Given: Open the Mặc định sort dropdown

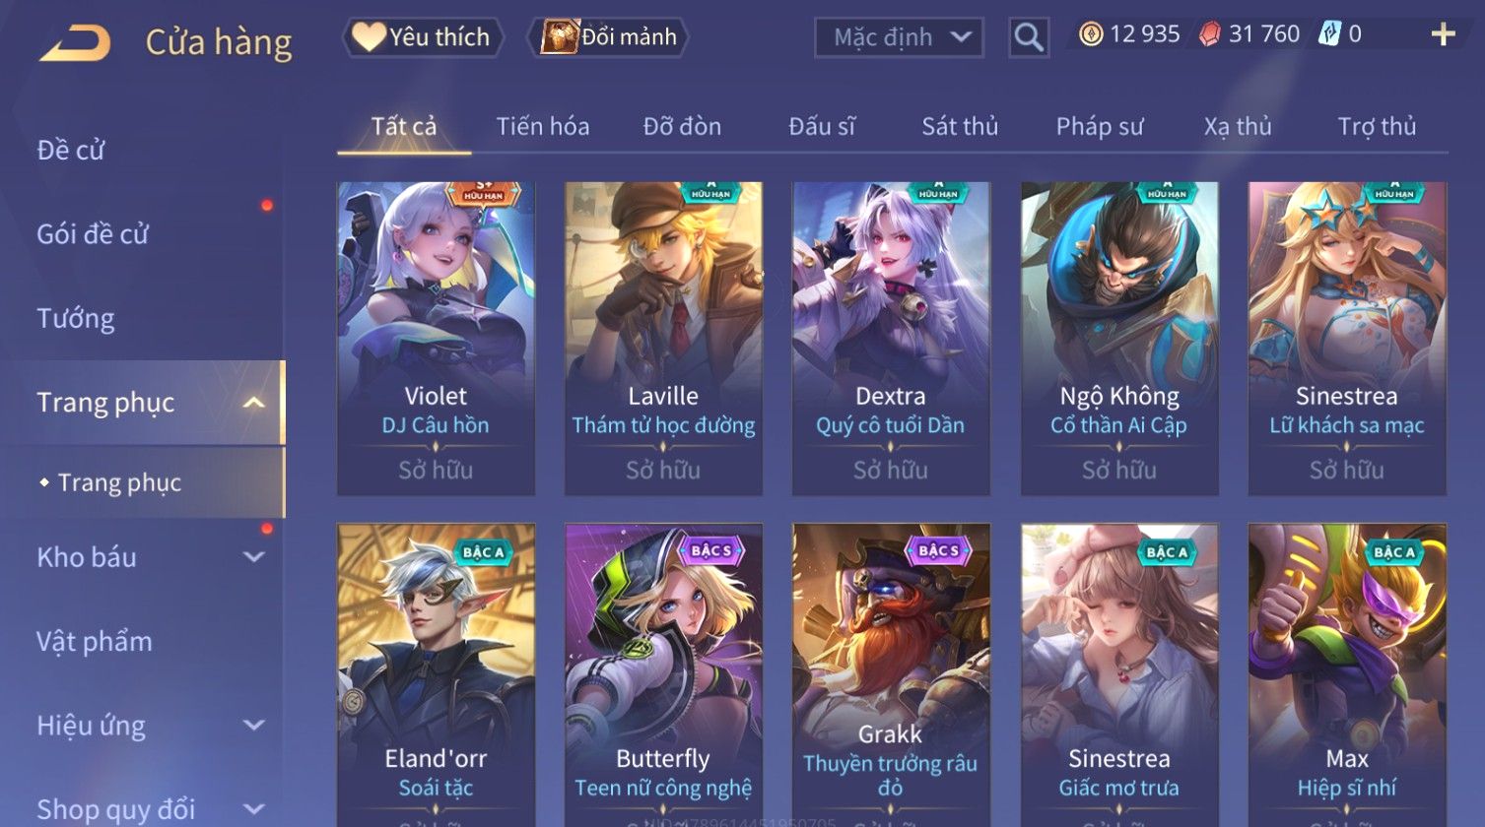Looking at the screenshot, I should pyautogui.click(x=899, y=37).
